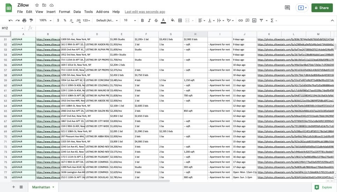Open comment history icon
337x192 pixels.
tap(287, 8)
